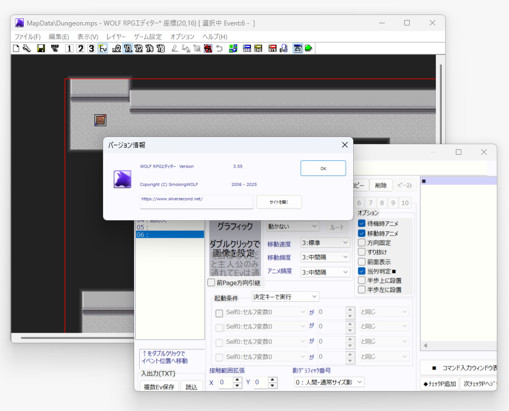Enable 半歩上に設置 checkbox
This screenshot has height=411, width=509.
click(x=362, y=280)
